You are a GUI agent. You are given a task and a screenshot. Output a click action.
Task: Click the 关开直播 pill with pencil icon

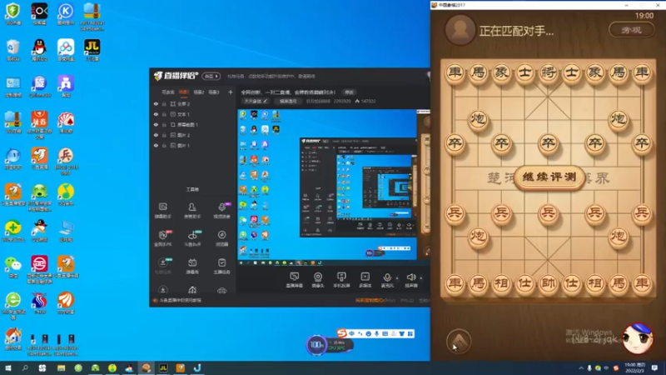click(256, 101)
